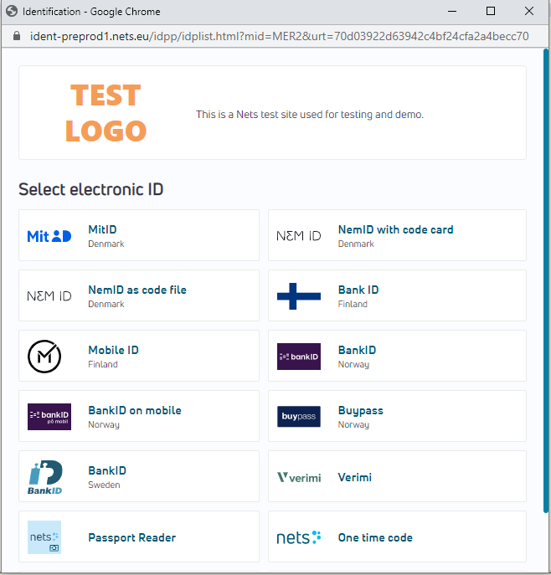Choose NemID with code card
Screen dimensions: 551x575
tap(397, 235)
